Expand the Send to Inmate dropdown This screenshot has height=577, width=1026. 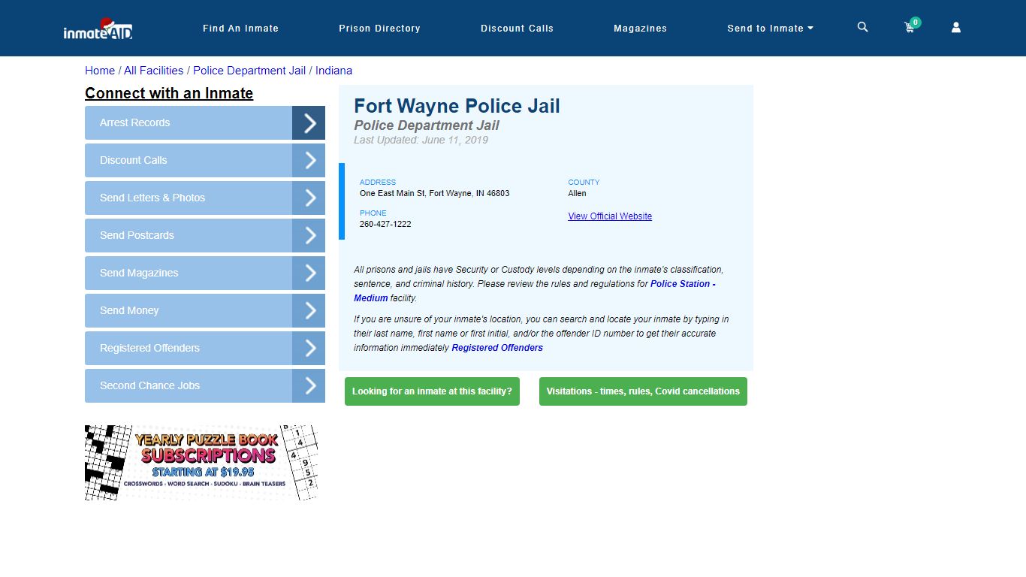point(770,29)
